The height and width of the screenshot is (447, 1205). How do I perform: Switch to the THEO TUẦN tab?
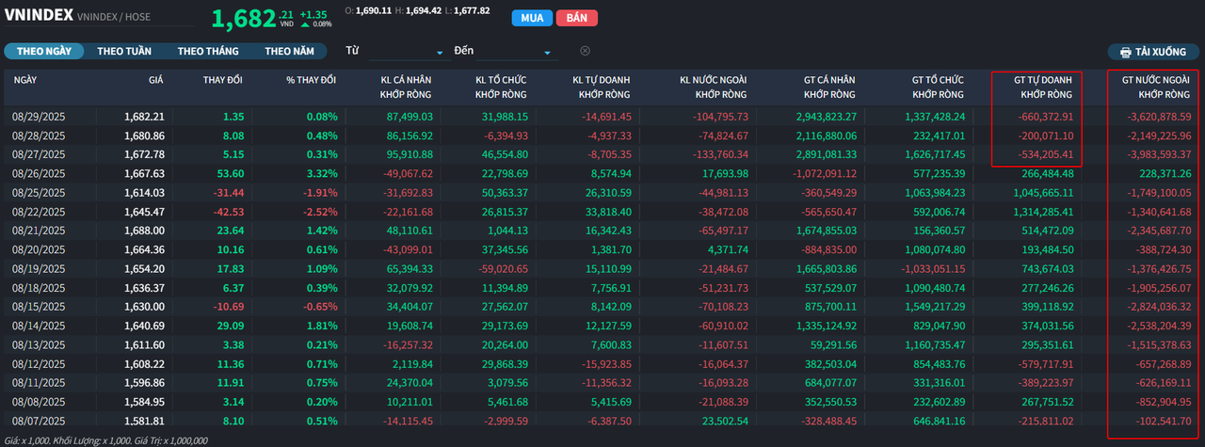[124, 51]
